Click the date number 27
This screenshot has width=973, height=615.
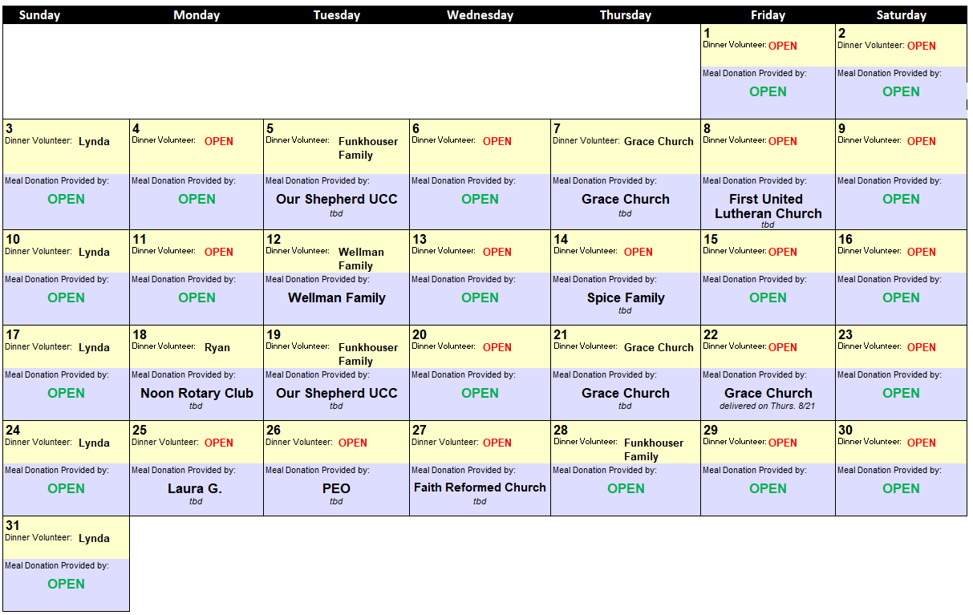(x=420, y=430)
